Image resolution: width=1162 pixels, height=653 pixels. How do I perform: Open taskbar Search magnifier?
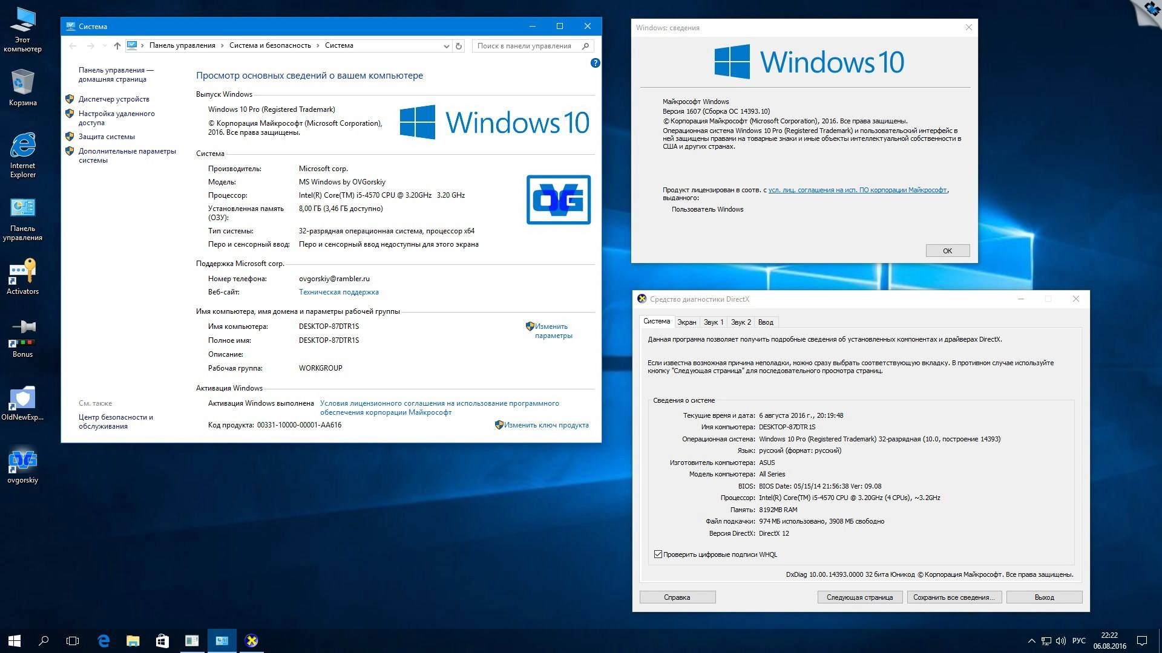44,640
